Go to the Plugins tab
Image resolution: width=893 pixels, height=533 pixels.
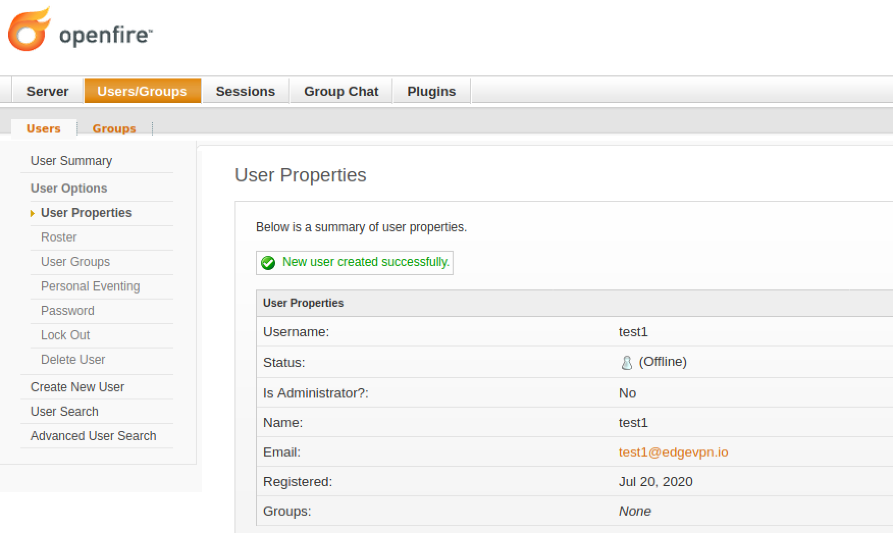[x=431, y=91]
